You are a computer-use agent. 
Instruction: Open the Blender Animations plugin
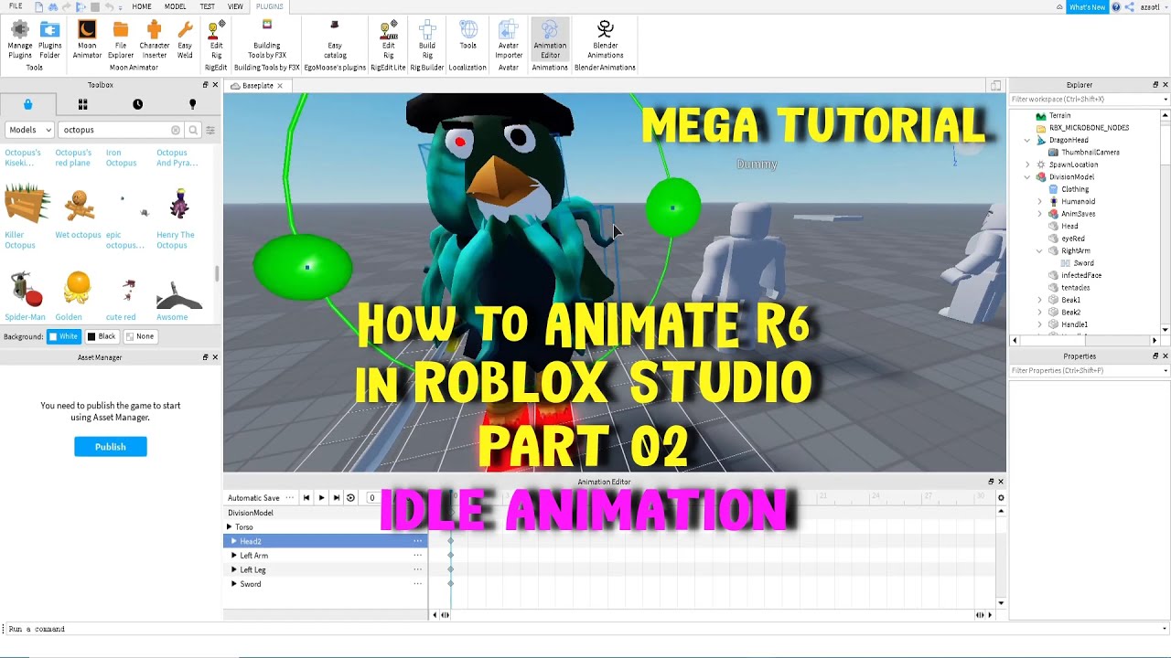point(605,39)
